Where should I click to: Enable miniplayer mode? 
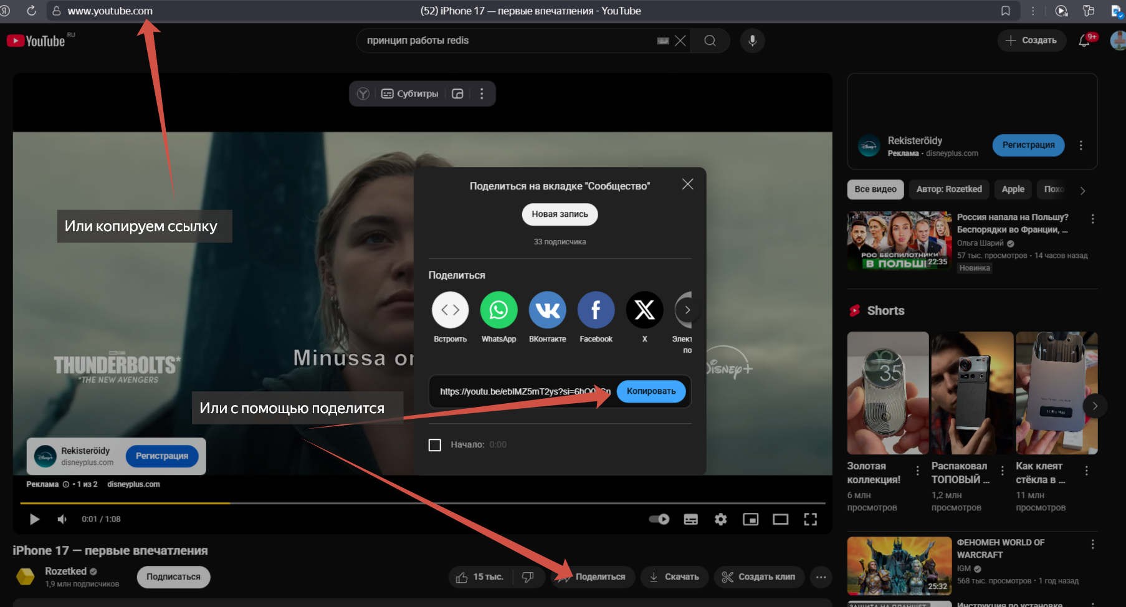pyautogui.click(x=750, y=519)
